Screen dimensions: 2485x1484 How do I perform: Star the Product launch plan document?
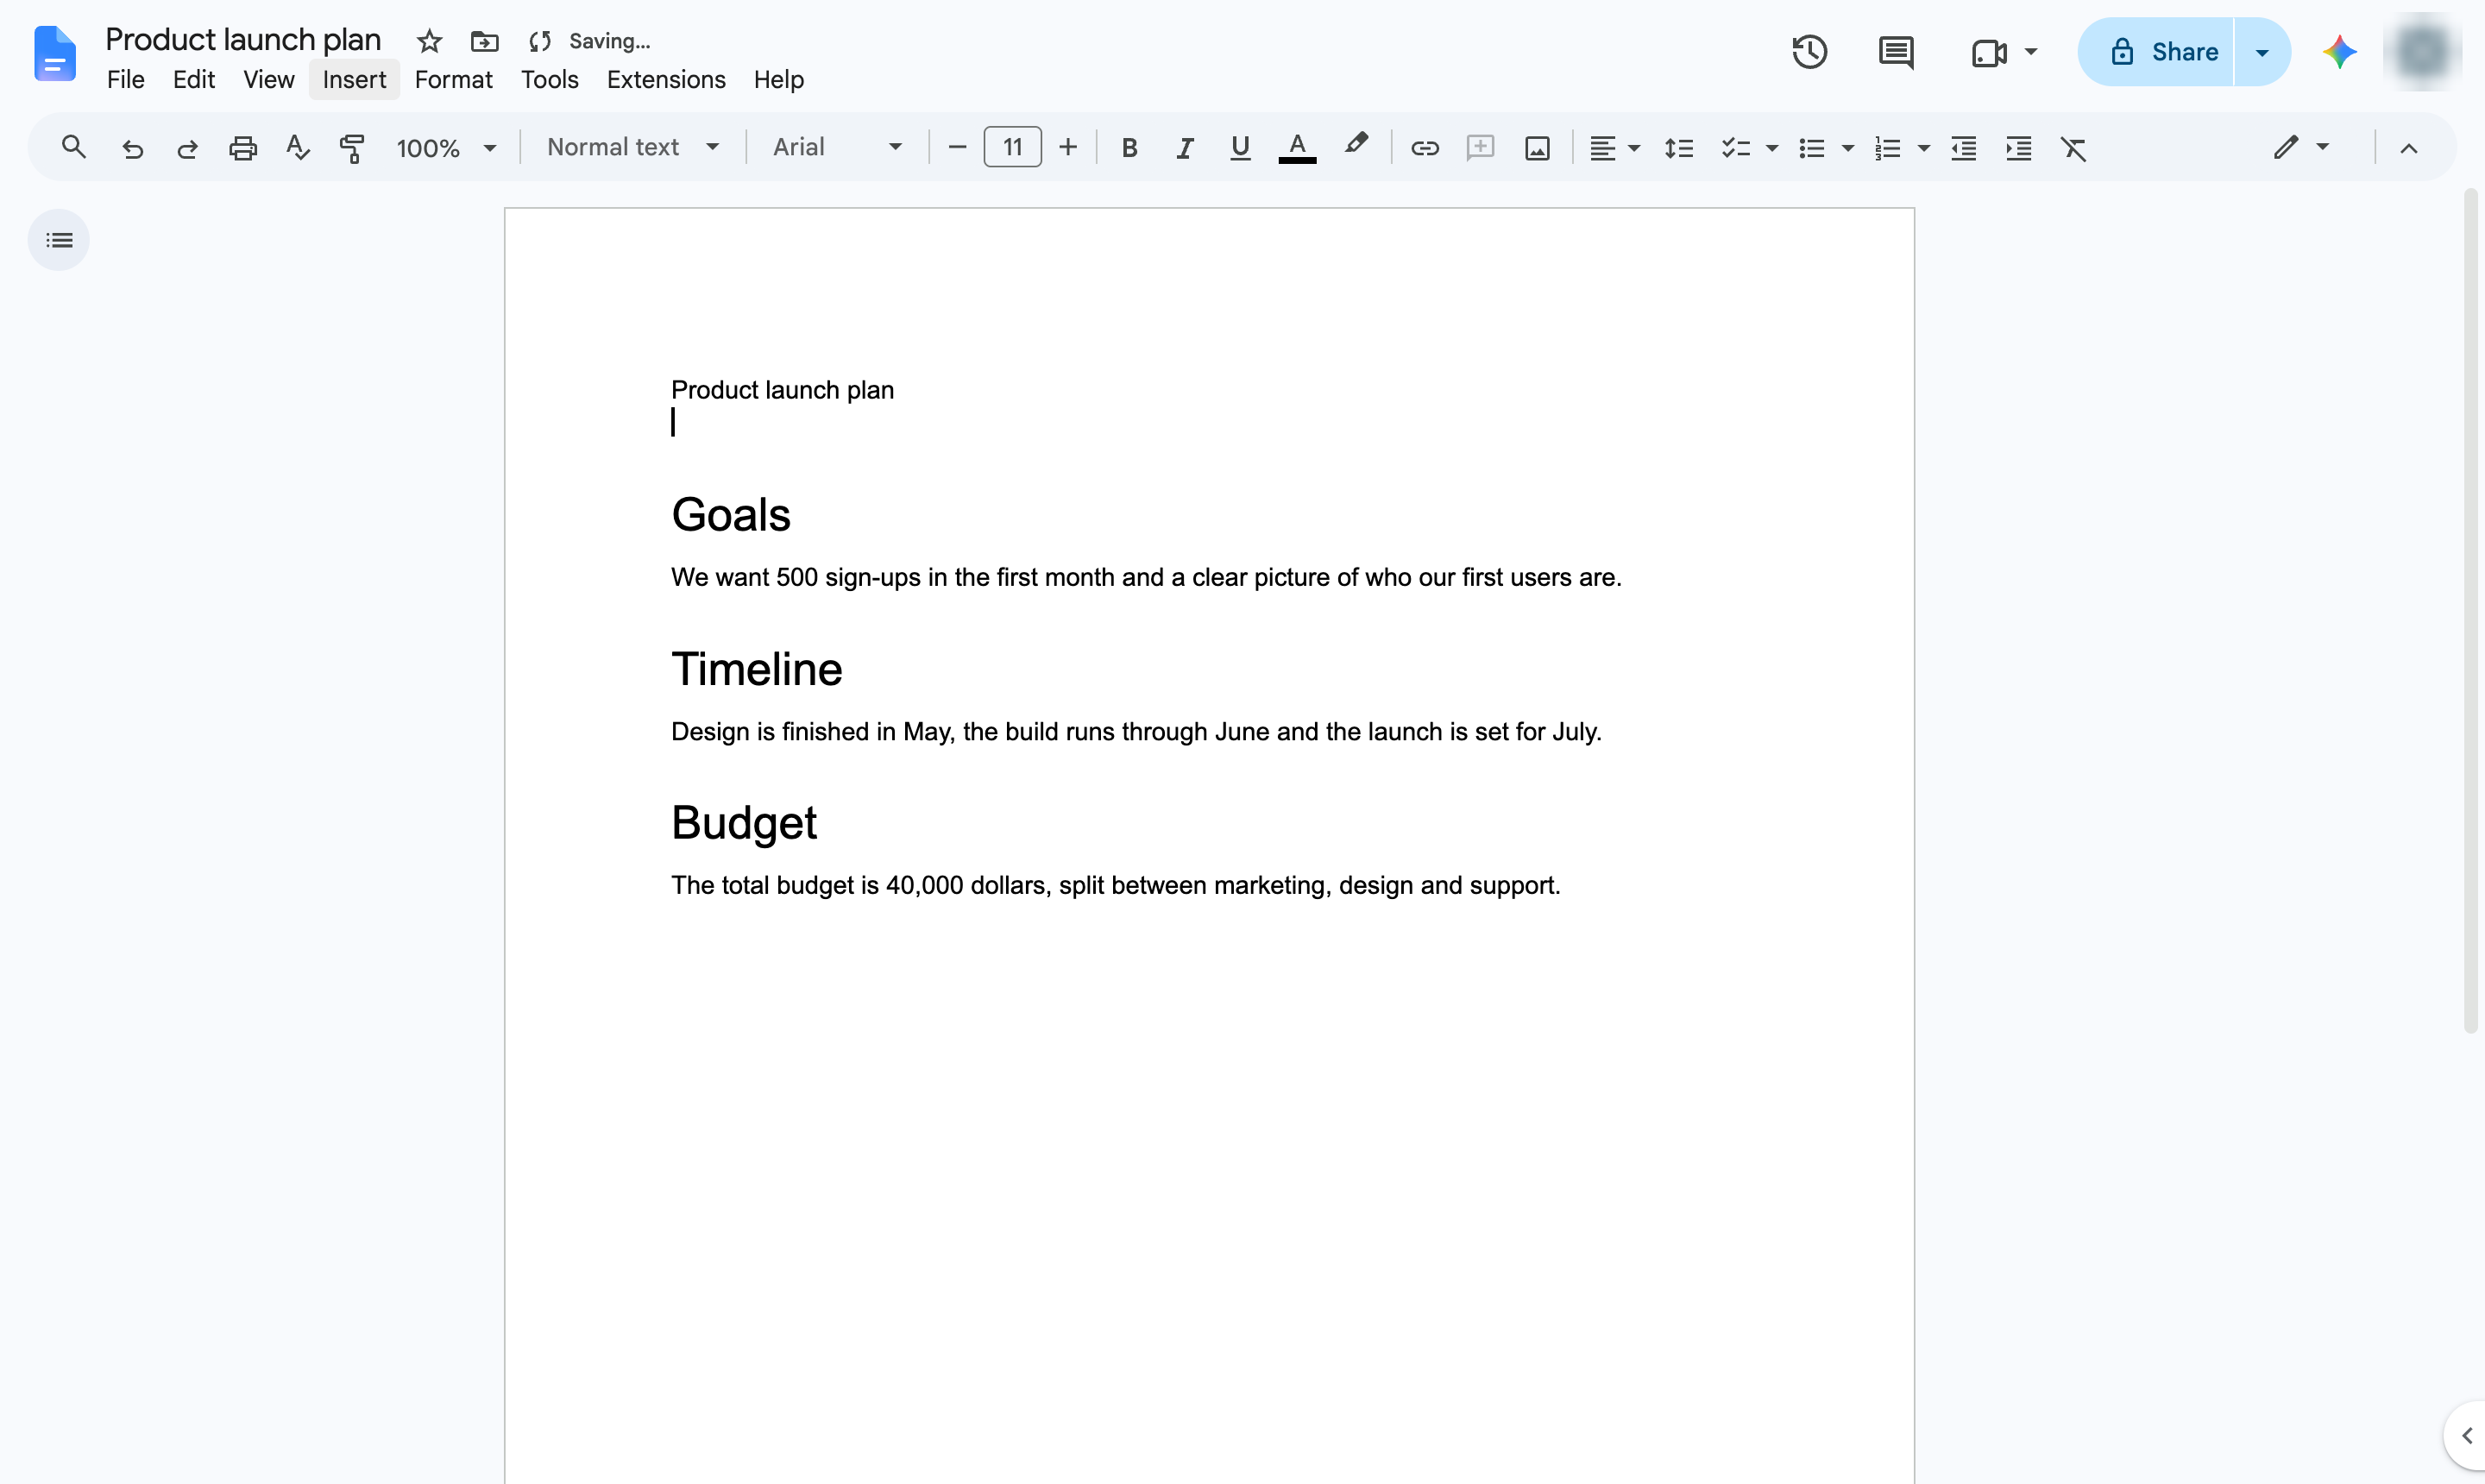(x=429, y=41)
